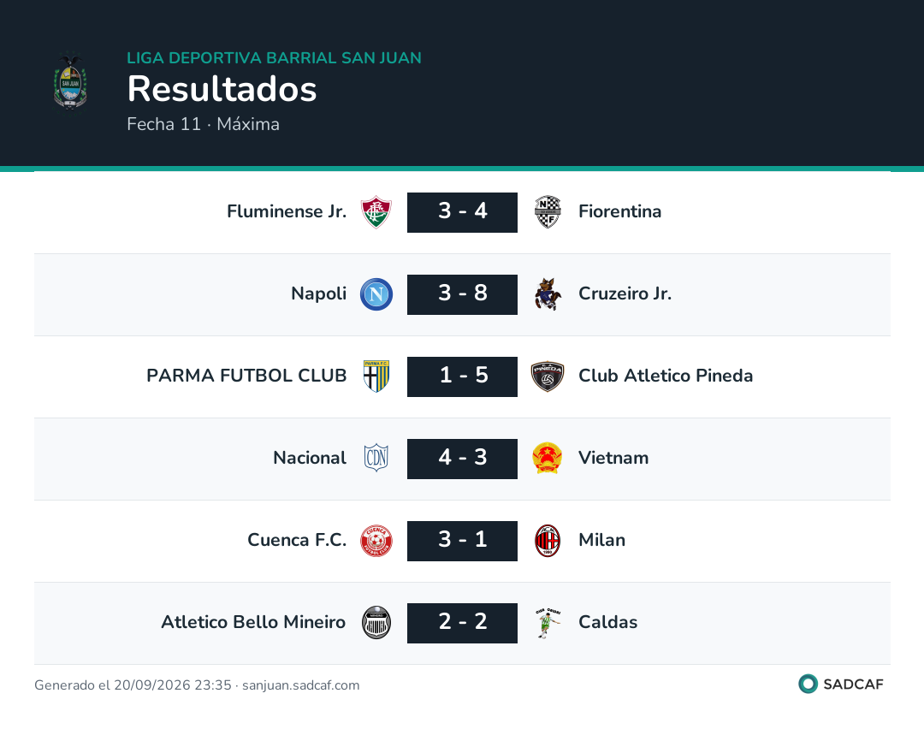The height and width of the screenshot is (729, 924).
Task: Select the Club Atletico Pineda team name
Action: click(666, 376)
